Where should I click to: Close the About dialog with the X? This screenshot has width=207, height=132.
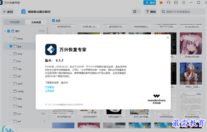point(168,38)
